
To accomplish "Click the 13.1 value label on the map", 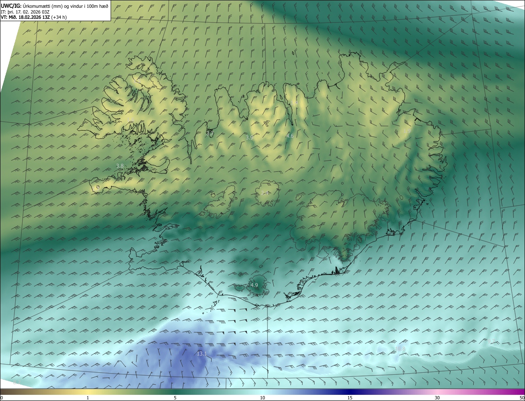I will point(202,353).
